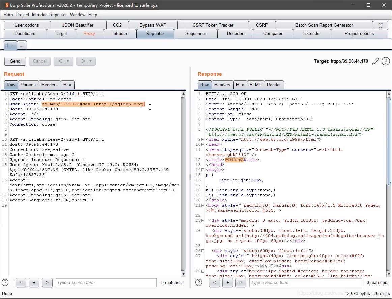Go forward to next request in history
The height and width of the screenshot is (299, 392).
[83, 61]
